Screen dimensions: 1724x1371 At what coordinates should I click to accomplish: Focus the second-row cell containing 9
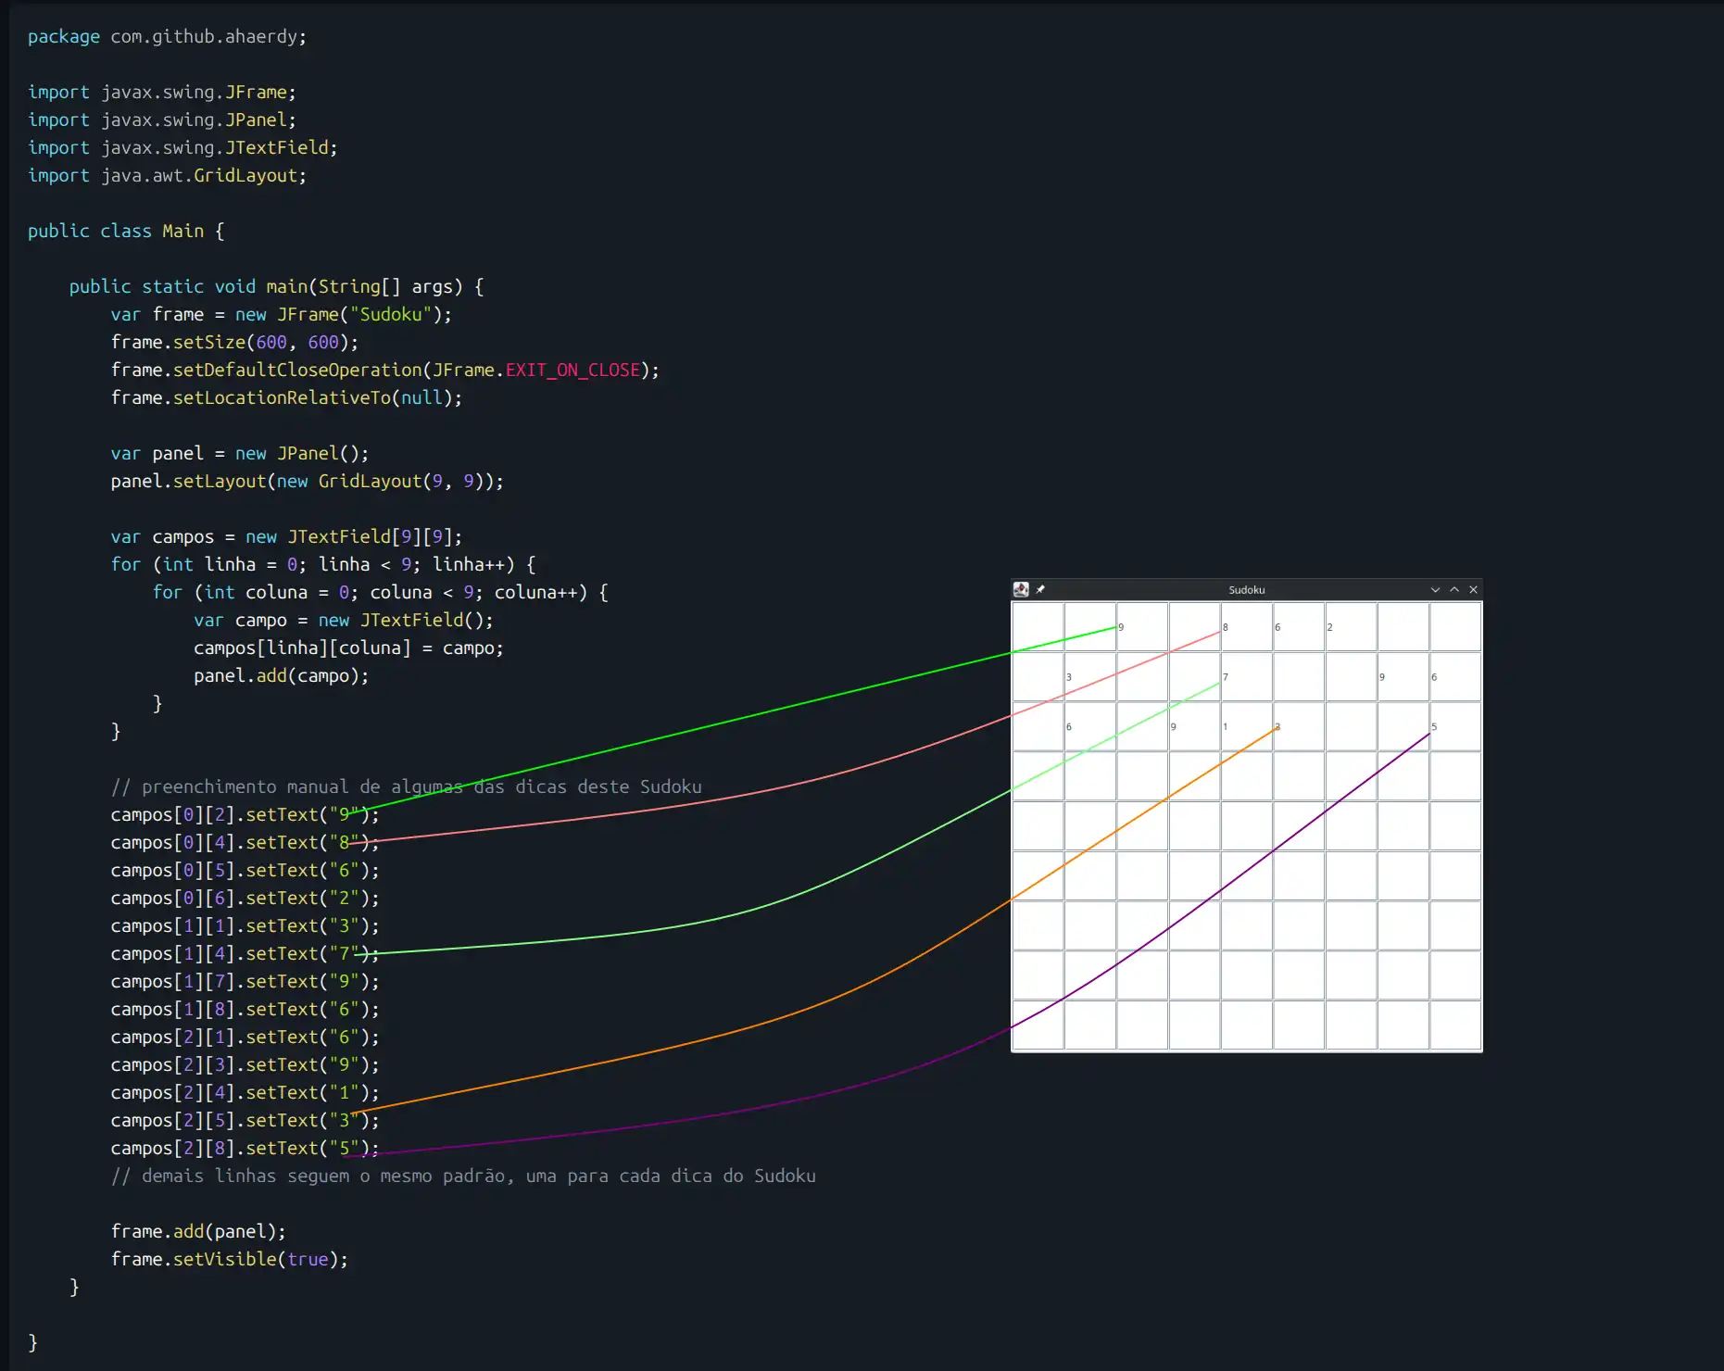point(1403,677)
